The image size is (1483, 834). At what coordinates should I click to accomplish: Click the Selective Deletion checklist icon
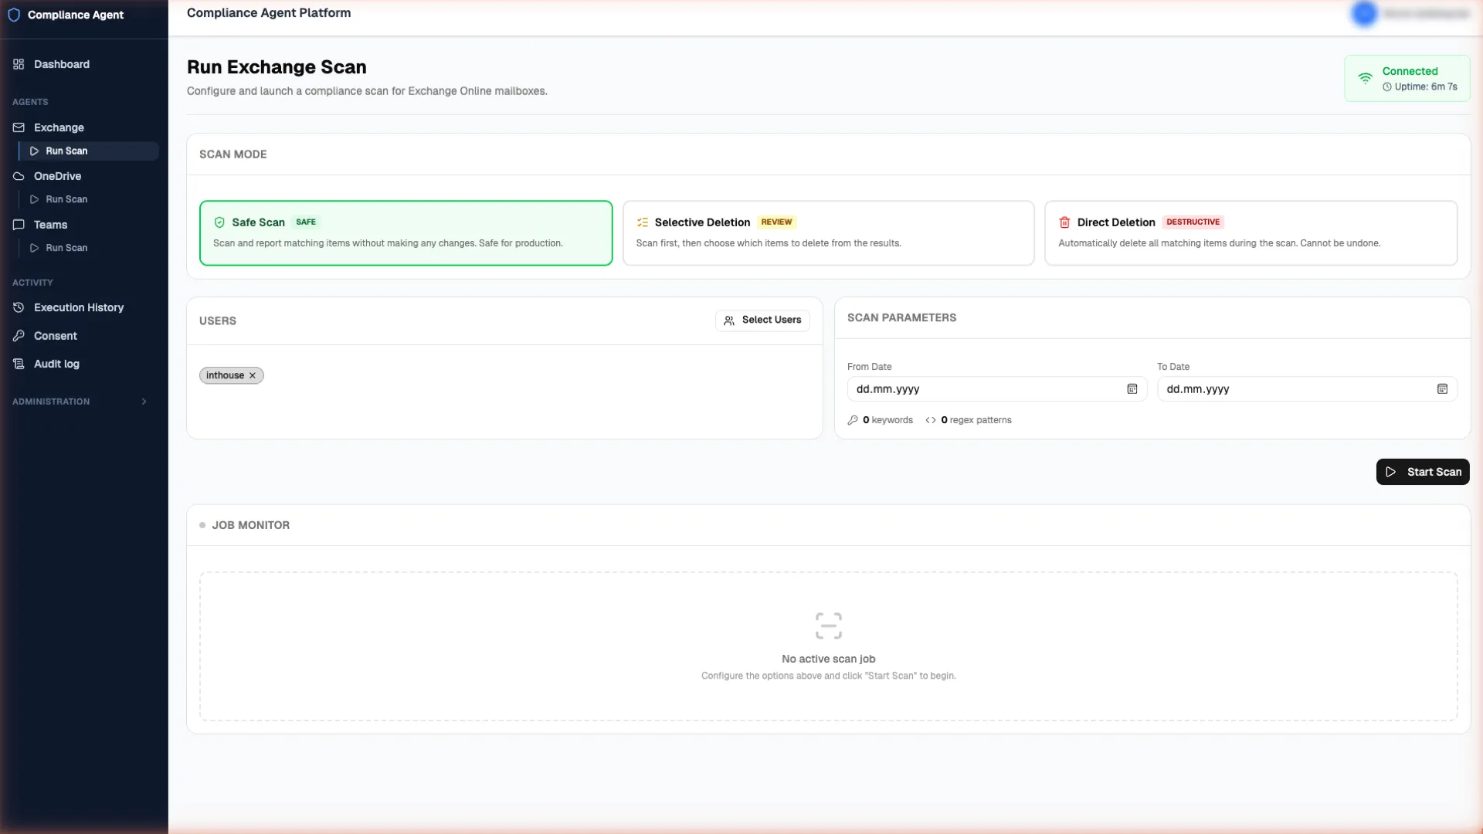coord(642,222)
